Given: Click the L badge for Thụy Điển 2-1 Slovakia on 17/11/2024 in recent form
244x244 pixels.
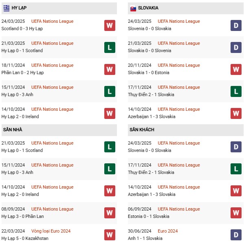Looking at the screenshot, I should 236,91.
